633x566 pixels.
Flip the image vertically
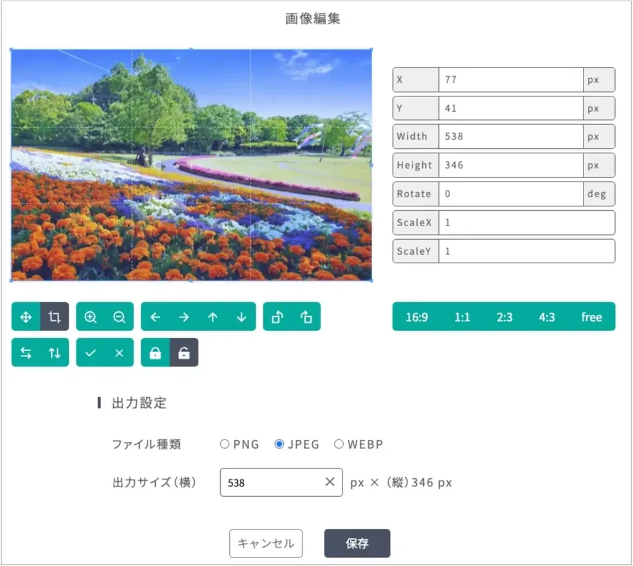coord(54,352)
